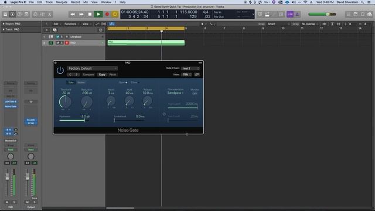Select the green PAD region
The image size is (375, 211).
tap(146, 43)
